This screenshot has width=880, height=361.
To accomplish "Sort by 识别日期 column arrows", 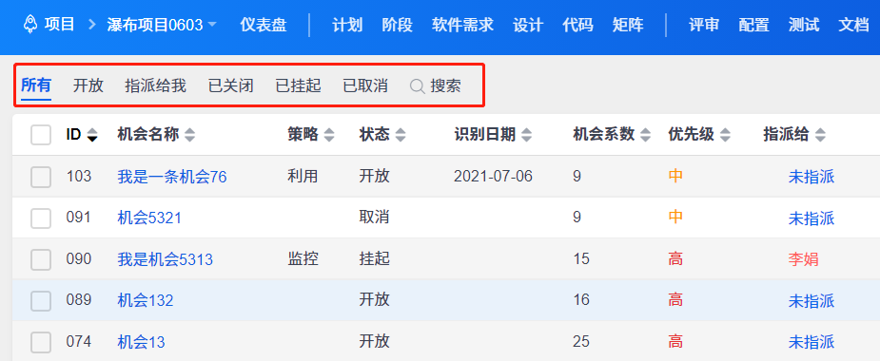I will click(x=526, y=135).
